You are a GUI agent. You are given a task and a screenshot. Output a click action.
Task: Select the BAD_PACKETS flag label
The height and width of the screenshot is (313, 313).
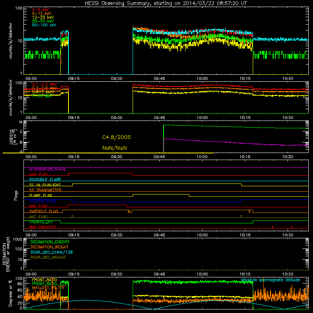pos(43,227)
